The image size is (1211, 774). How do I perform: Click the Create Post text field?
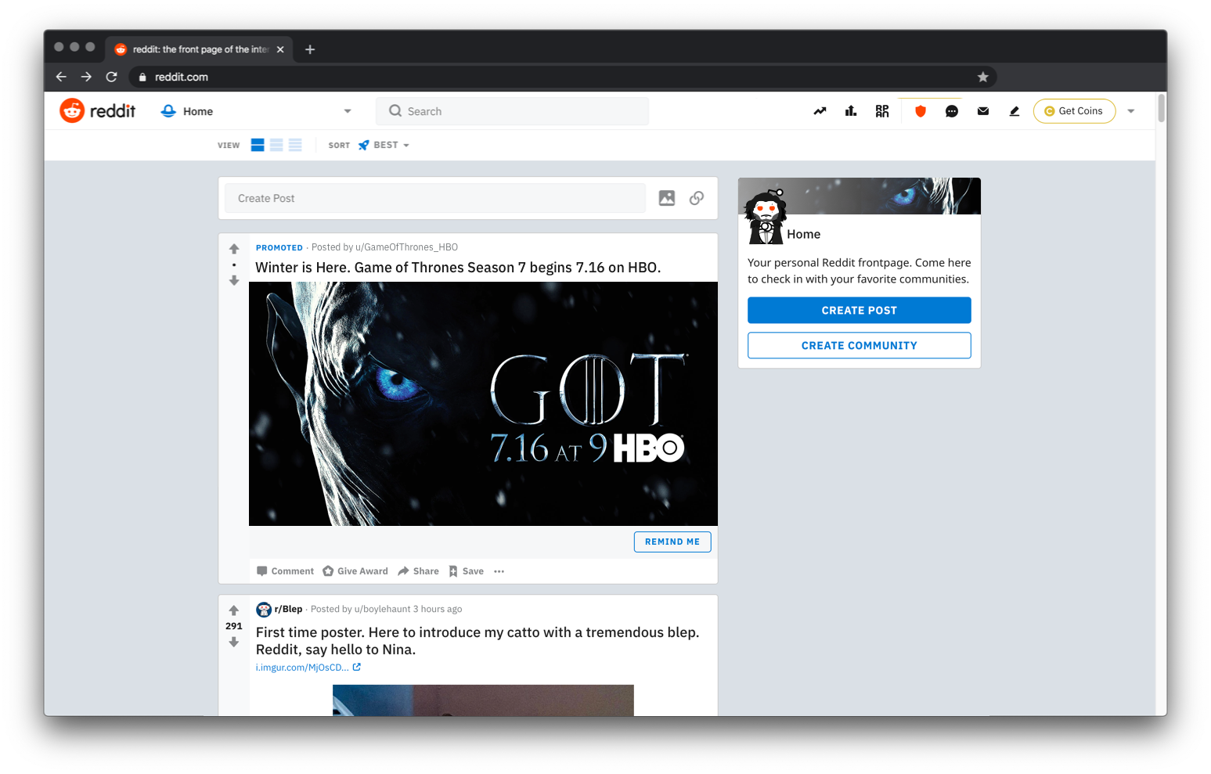tap(435, 198)
